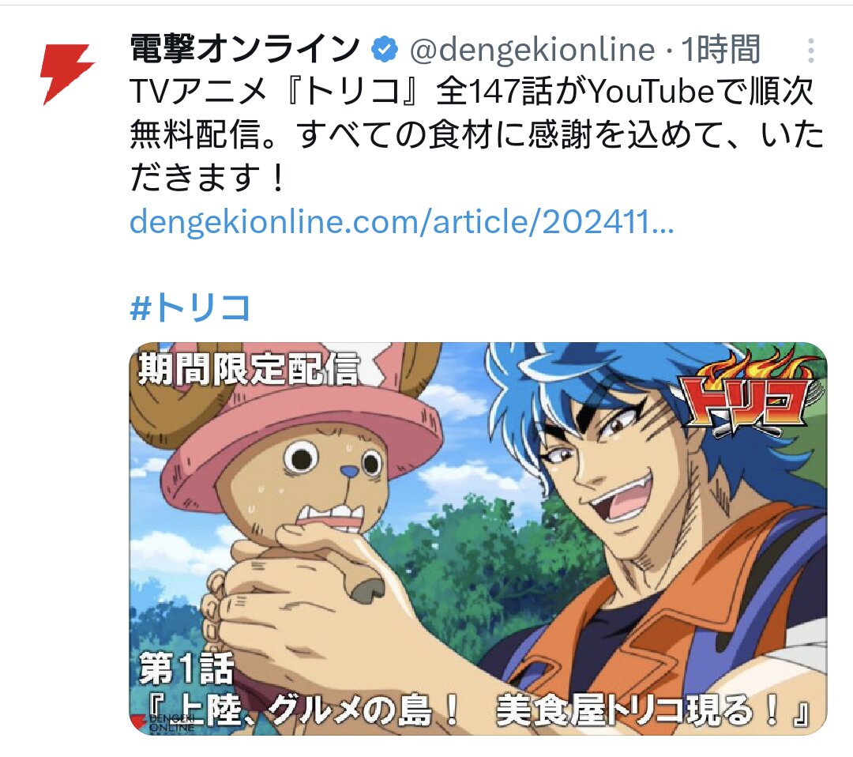Open the dengekionline.com/article link
853x757 pixels.
tap(401, 222)
